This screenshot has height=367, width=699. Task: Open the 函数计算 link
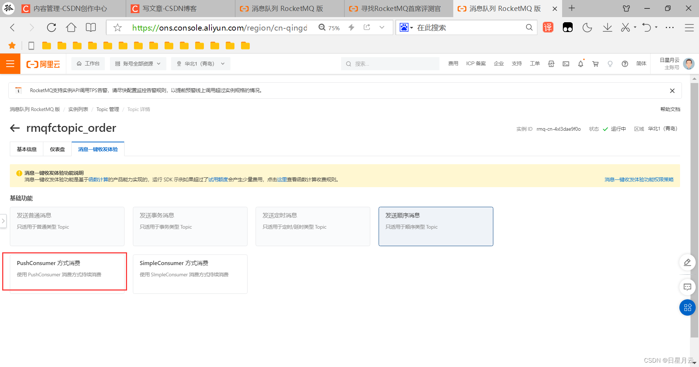pos(98,179)
